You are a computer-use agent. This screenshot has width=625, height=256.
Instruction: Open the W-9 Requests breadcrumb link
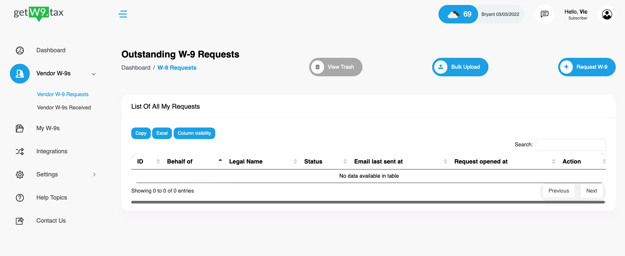(x=177, y=68)
